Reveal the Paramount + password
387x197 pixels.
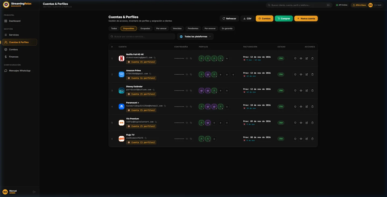tap(187, 107)
